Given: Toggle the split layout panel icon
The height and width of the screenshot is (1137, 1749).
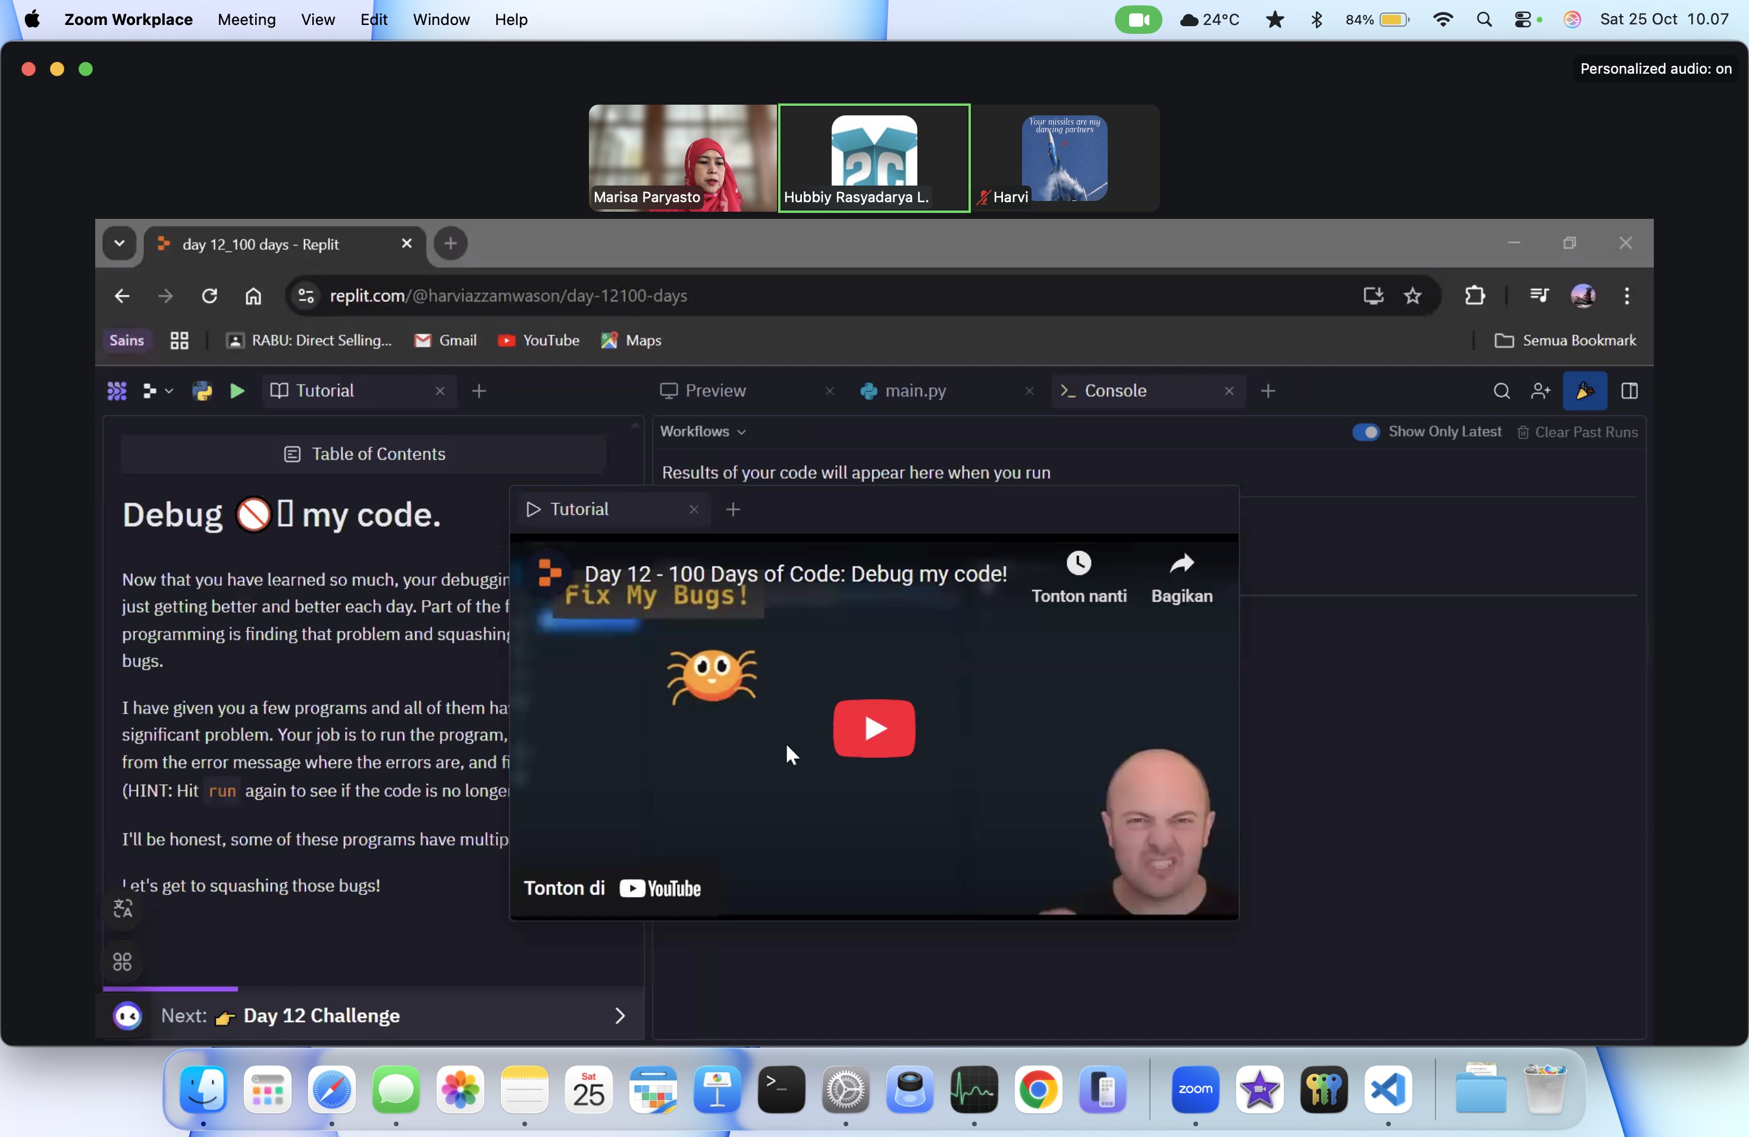Looking at the screenshot, I should point(1629,391).
